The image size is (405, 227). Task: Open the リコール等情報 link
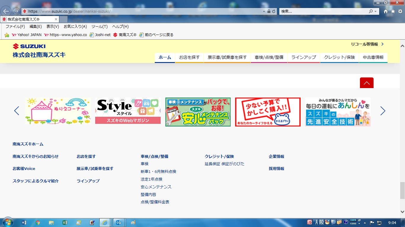coord(367,44)
